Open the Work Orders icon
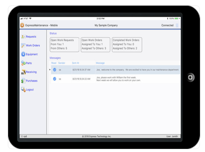Image resolution: width=205 pixels, height=152 pixels. click(23, 46)
